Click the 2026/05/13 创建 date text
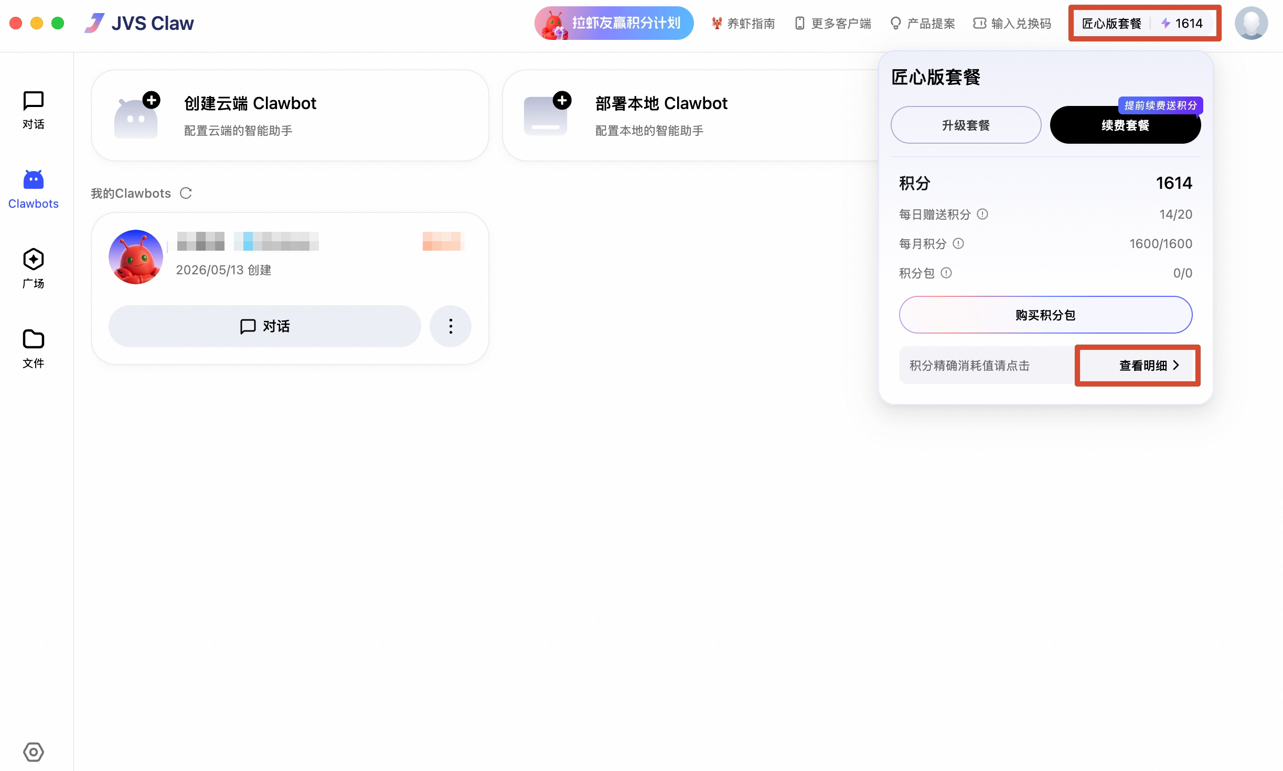 (223, 270)
